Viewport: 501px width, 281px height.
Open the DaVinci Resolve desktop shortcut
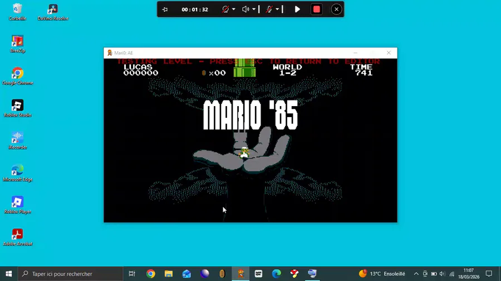pyautogui.click(x=53, y=12)
